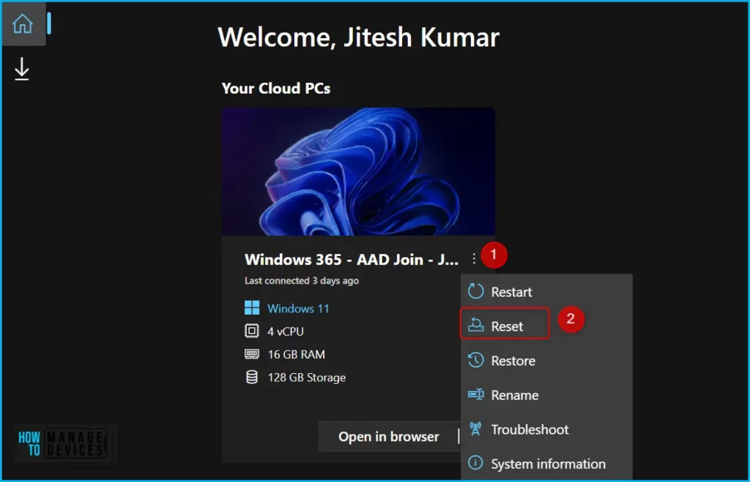This screenshot has width=750, height=482.
Task: Click the Troubleshoot antenna icon
Action: [475, 429]
